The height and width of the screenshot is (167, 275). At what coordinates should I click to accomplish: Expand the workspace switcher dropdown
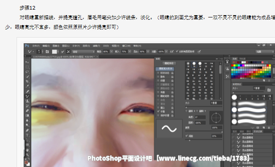coord(265,52)
